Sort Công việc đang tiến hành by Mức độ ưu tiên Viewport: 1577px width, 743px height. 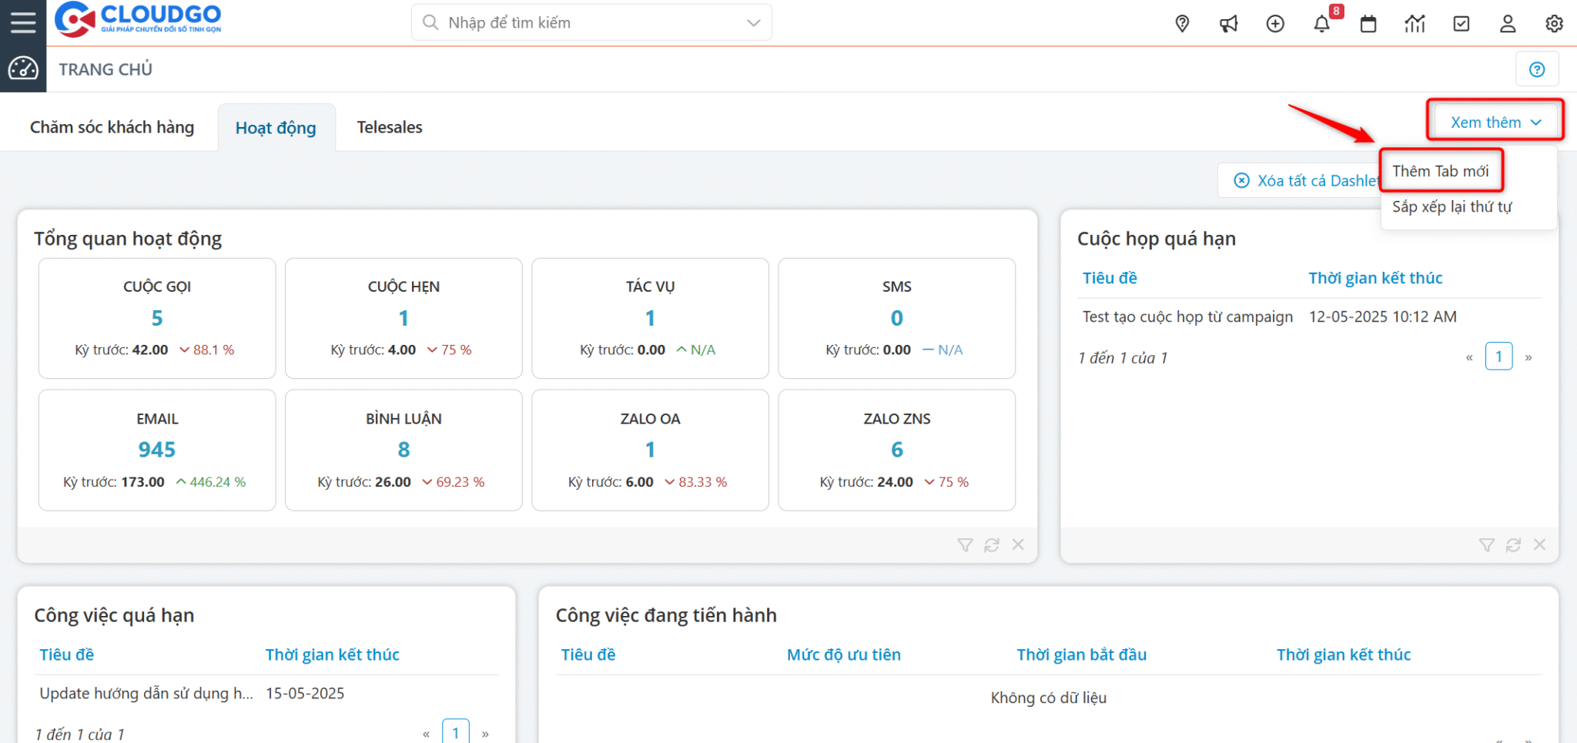pyautogui.click(x=843, y=654)
